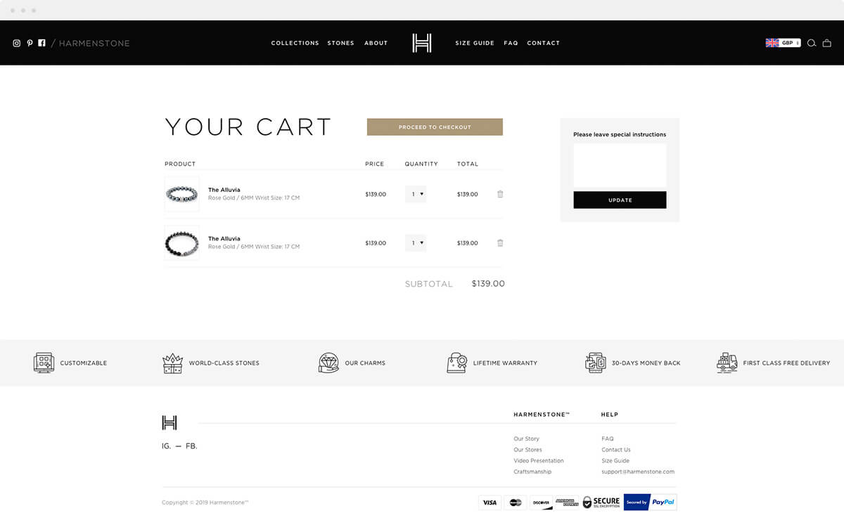The height and width of the screenshot is (518, 844).
Task: Click the $139.00 subtotal value
Action: click(x=488, y=284)
